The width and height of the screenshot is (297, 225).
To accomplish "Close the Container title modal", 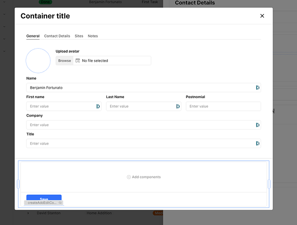I will coord(262,16).
